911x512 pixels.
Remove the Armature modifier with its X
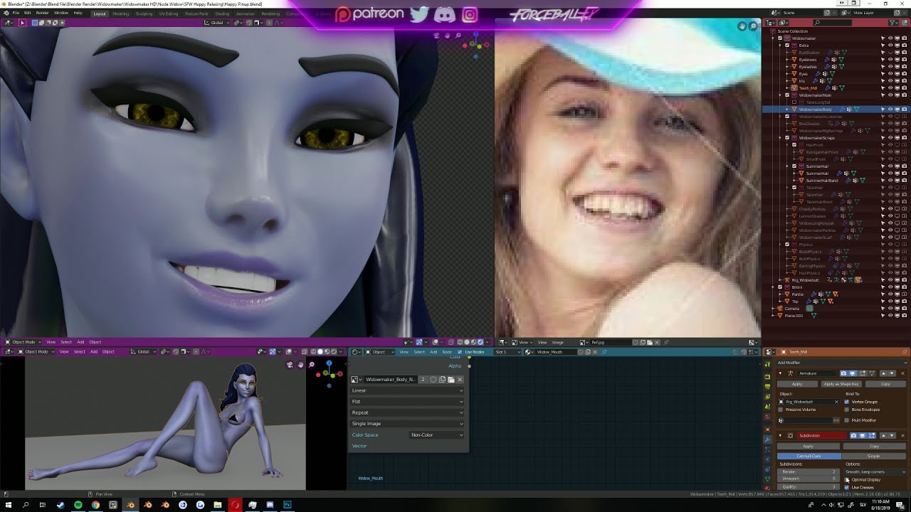coord(902,373)
